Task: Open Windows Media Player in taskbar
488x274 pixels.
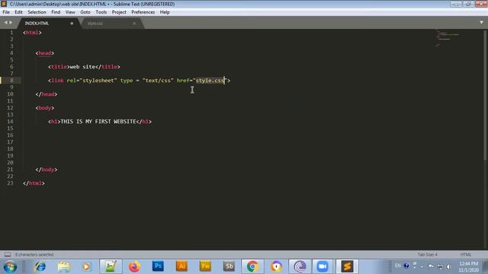Action: (86, 266)
